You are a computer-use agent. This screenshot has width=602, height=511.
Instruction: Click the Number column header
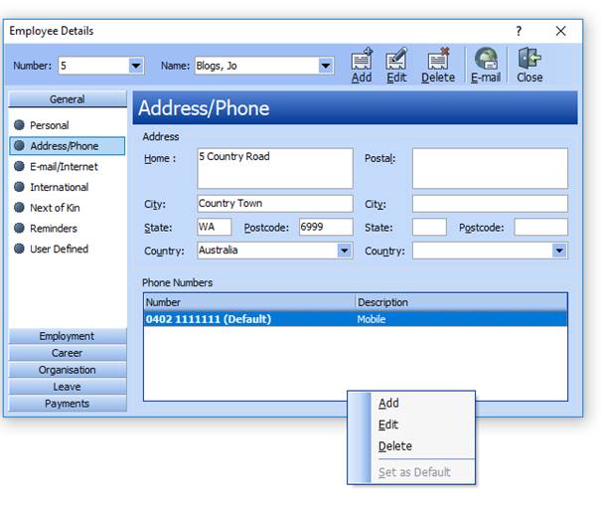pos(249,302)
